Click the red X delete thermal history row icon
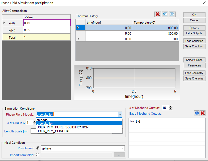Image resolution: width=208 pixels, height=161 pixels. point(158,14)
